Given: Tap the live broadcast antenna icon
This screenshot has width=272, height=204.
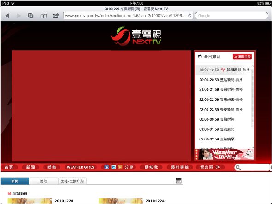Looking at the screenshot, I should click(223, 70).
